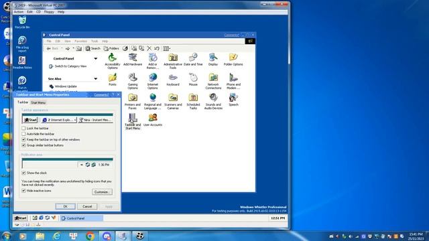
Task: Open Accessibility Options in Control Panel
Action: point(113,61)
